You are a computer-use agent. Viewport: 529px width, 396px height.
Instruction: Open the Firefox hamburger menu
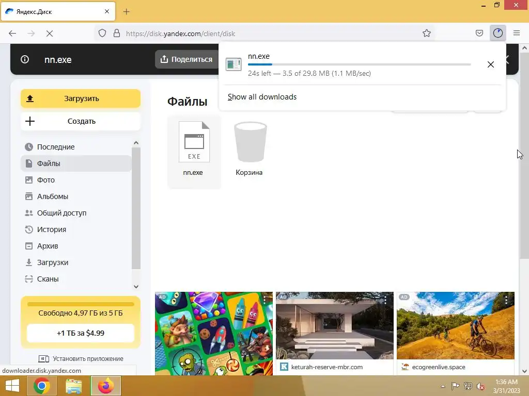coord(517,33)
